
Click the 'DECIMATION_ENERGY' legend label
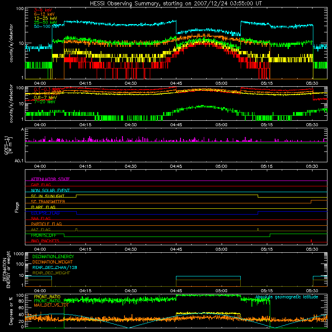point(53,256)
